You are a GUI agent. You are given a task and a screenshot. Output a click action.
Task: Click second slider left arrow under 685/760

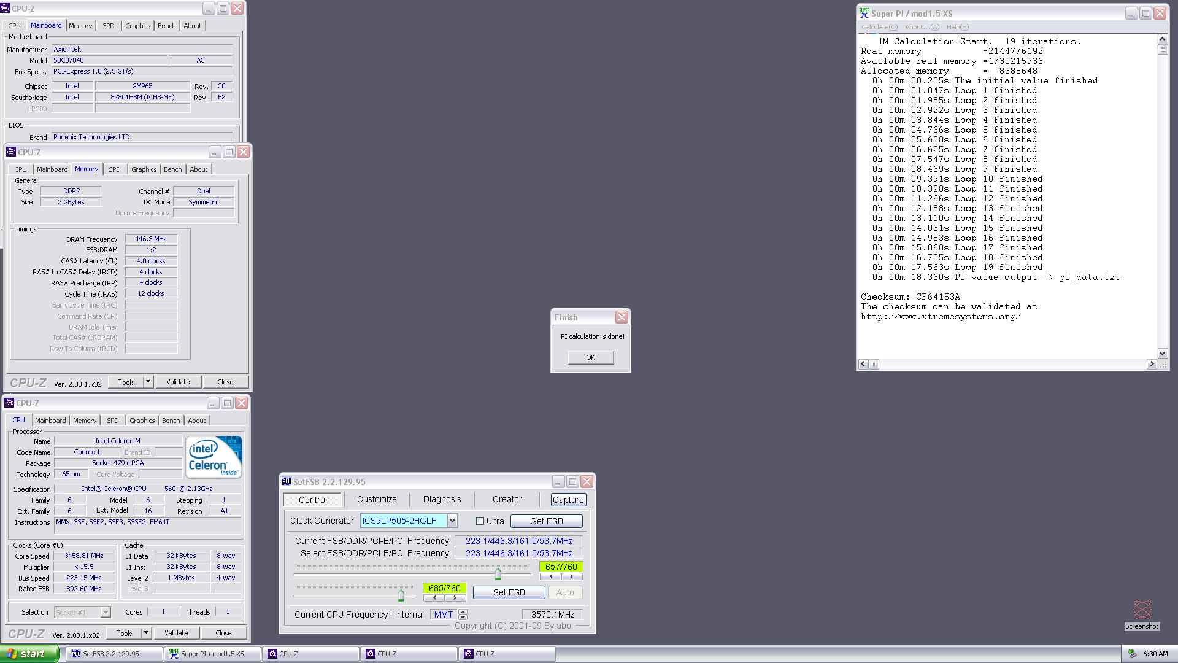pyautogui.click(x=434, y=598)
